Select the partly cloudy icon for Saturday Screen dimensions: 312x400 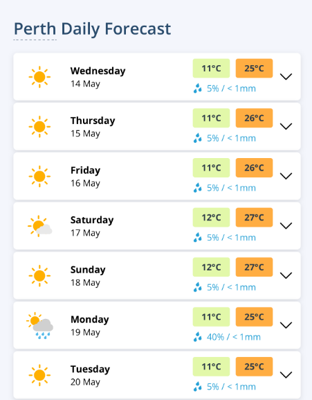click(x=39, y=226)
